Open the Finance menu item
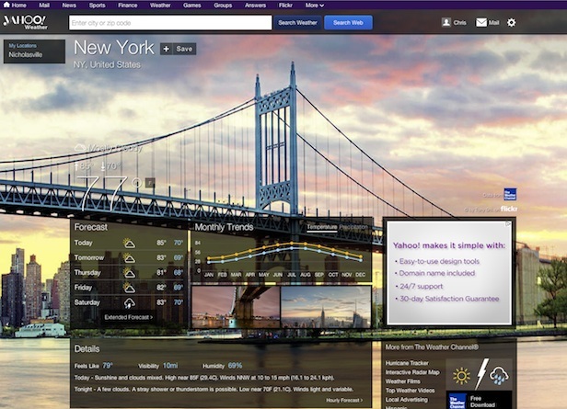This screenshot has width=567, height=409. coord(127,5)
